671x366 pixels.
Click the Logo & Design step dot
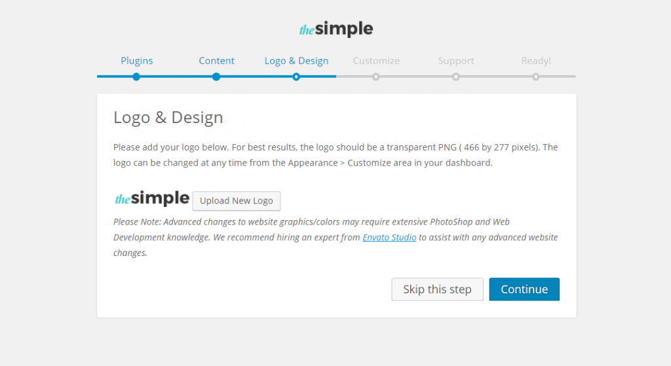pos(296,77)
